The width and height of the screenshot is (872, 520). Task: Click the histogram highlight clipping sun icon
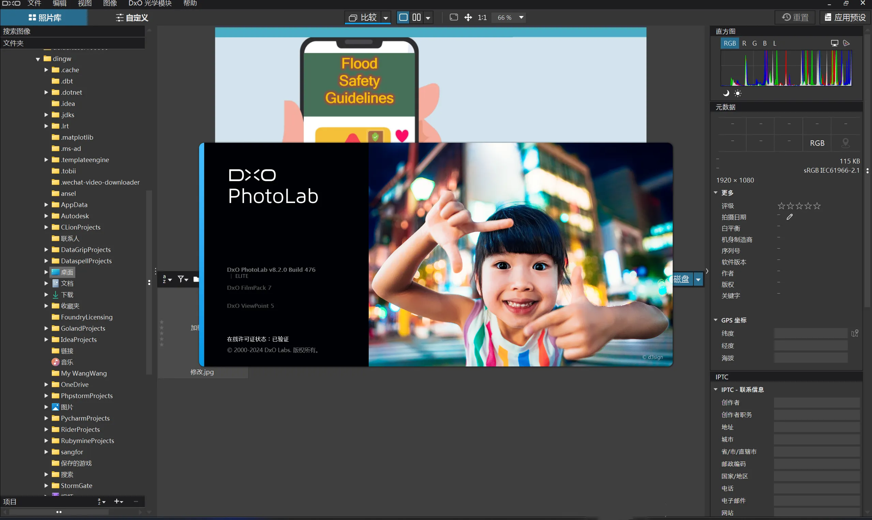click(738, 93)
